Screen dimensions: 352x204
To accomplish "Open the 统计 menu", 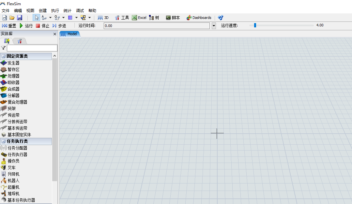I will pos(67,11).
